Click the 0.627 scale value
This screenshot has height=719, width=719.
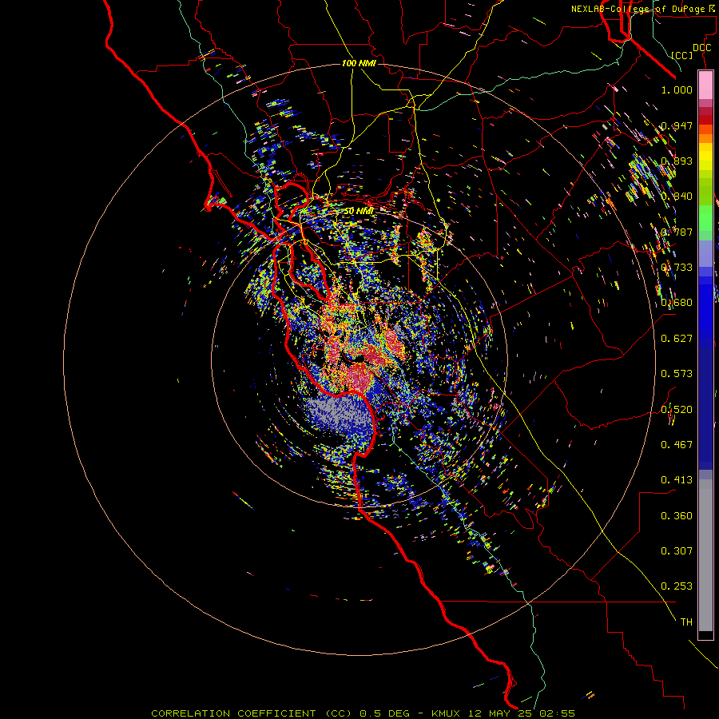pos(677,339)
